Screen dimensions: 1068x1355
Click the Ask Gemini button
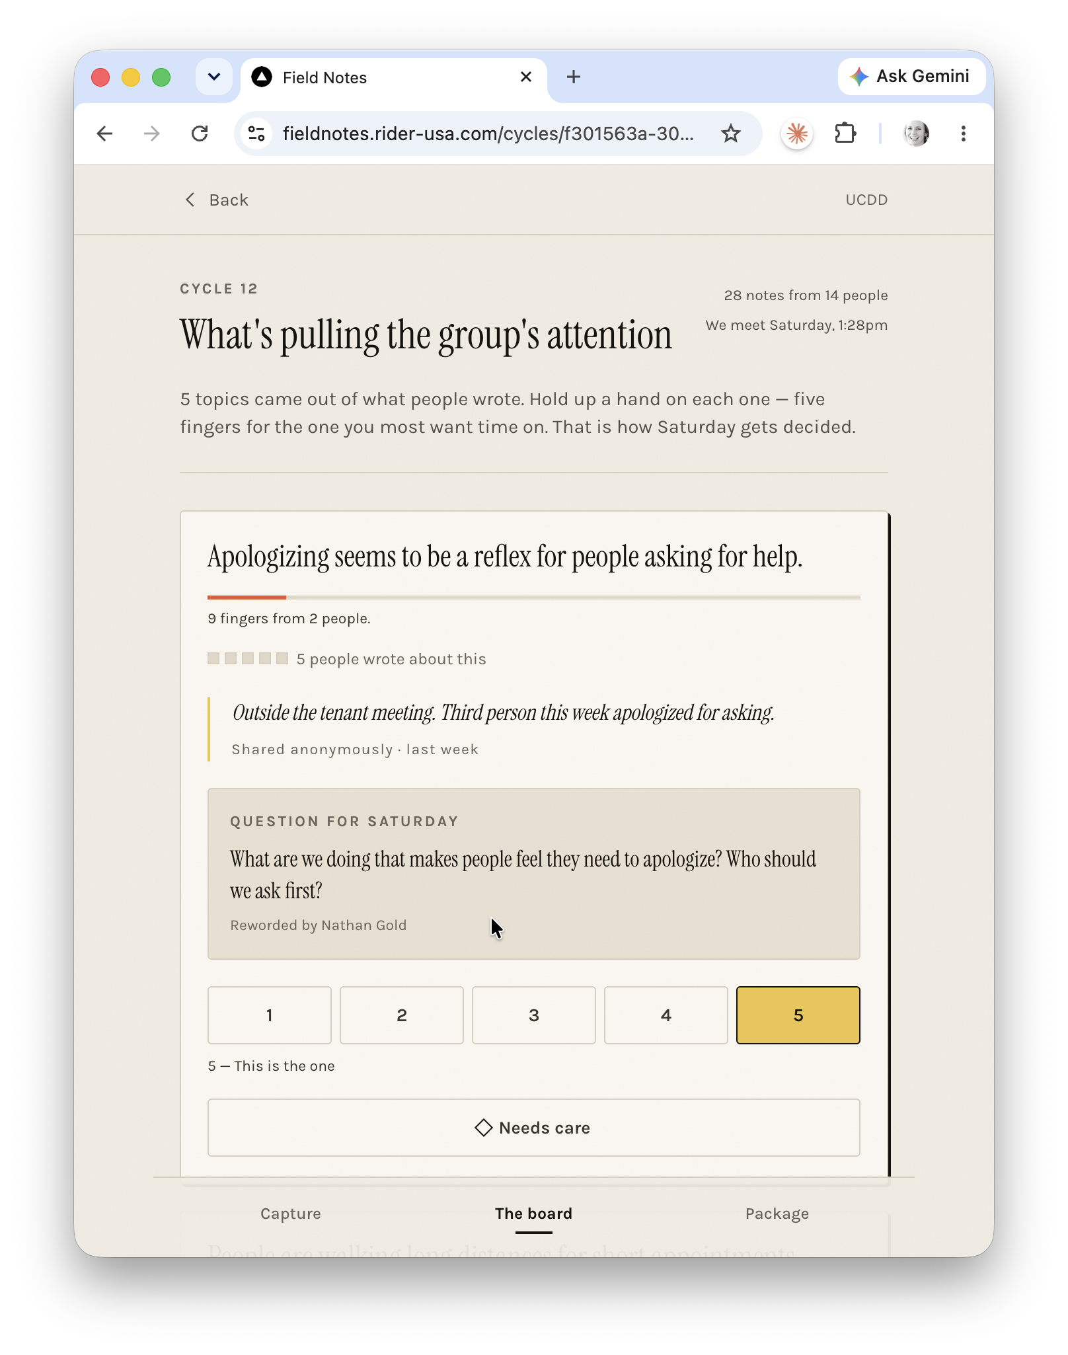(x=911, y=77)
